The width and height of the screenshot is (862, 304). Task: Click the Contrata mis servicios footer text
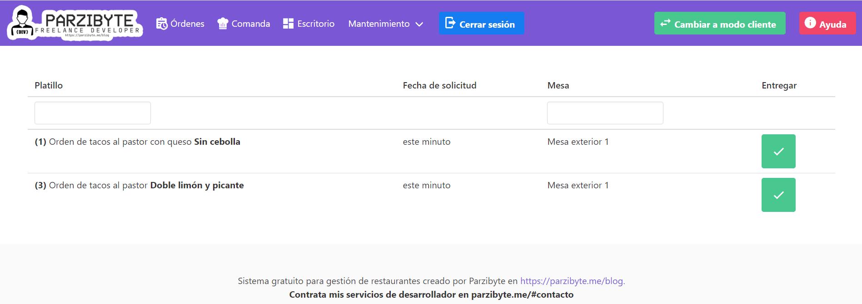pos(431,295)
